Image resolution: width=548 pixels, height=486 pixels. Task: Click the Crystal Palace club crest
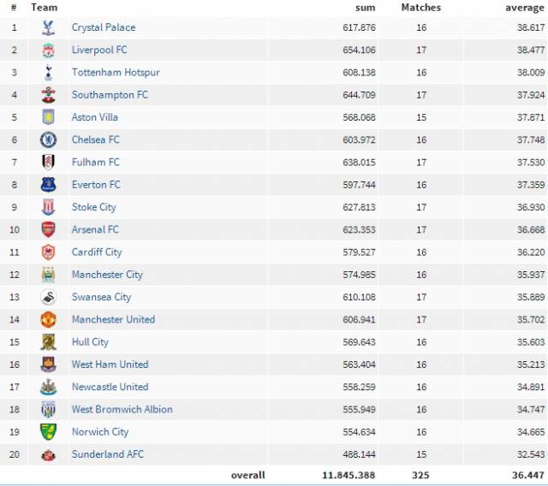(x=48, y=27)
